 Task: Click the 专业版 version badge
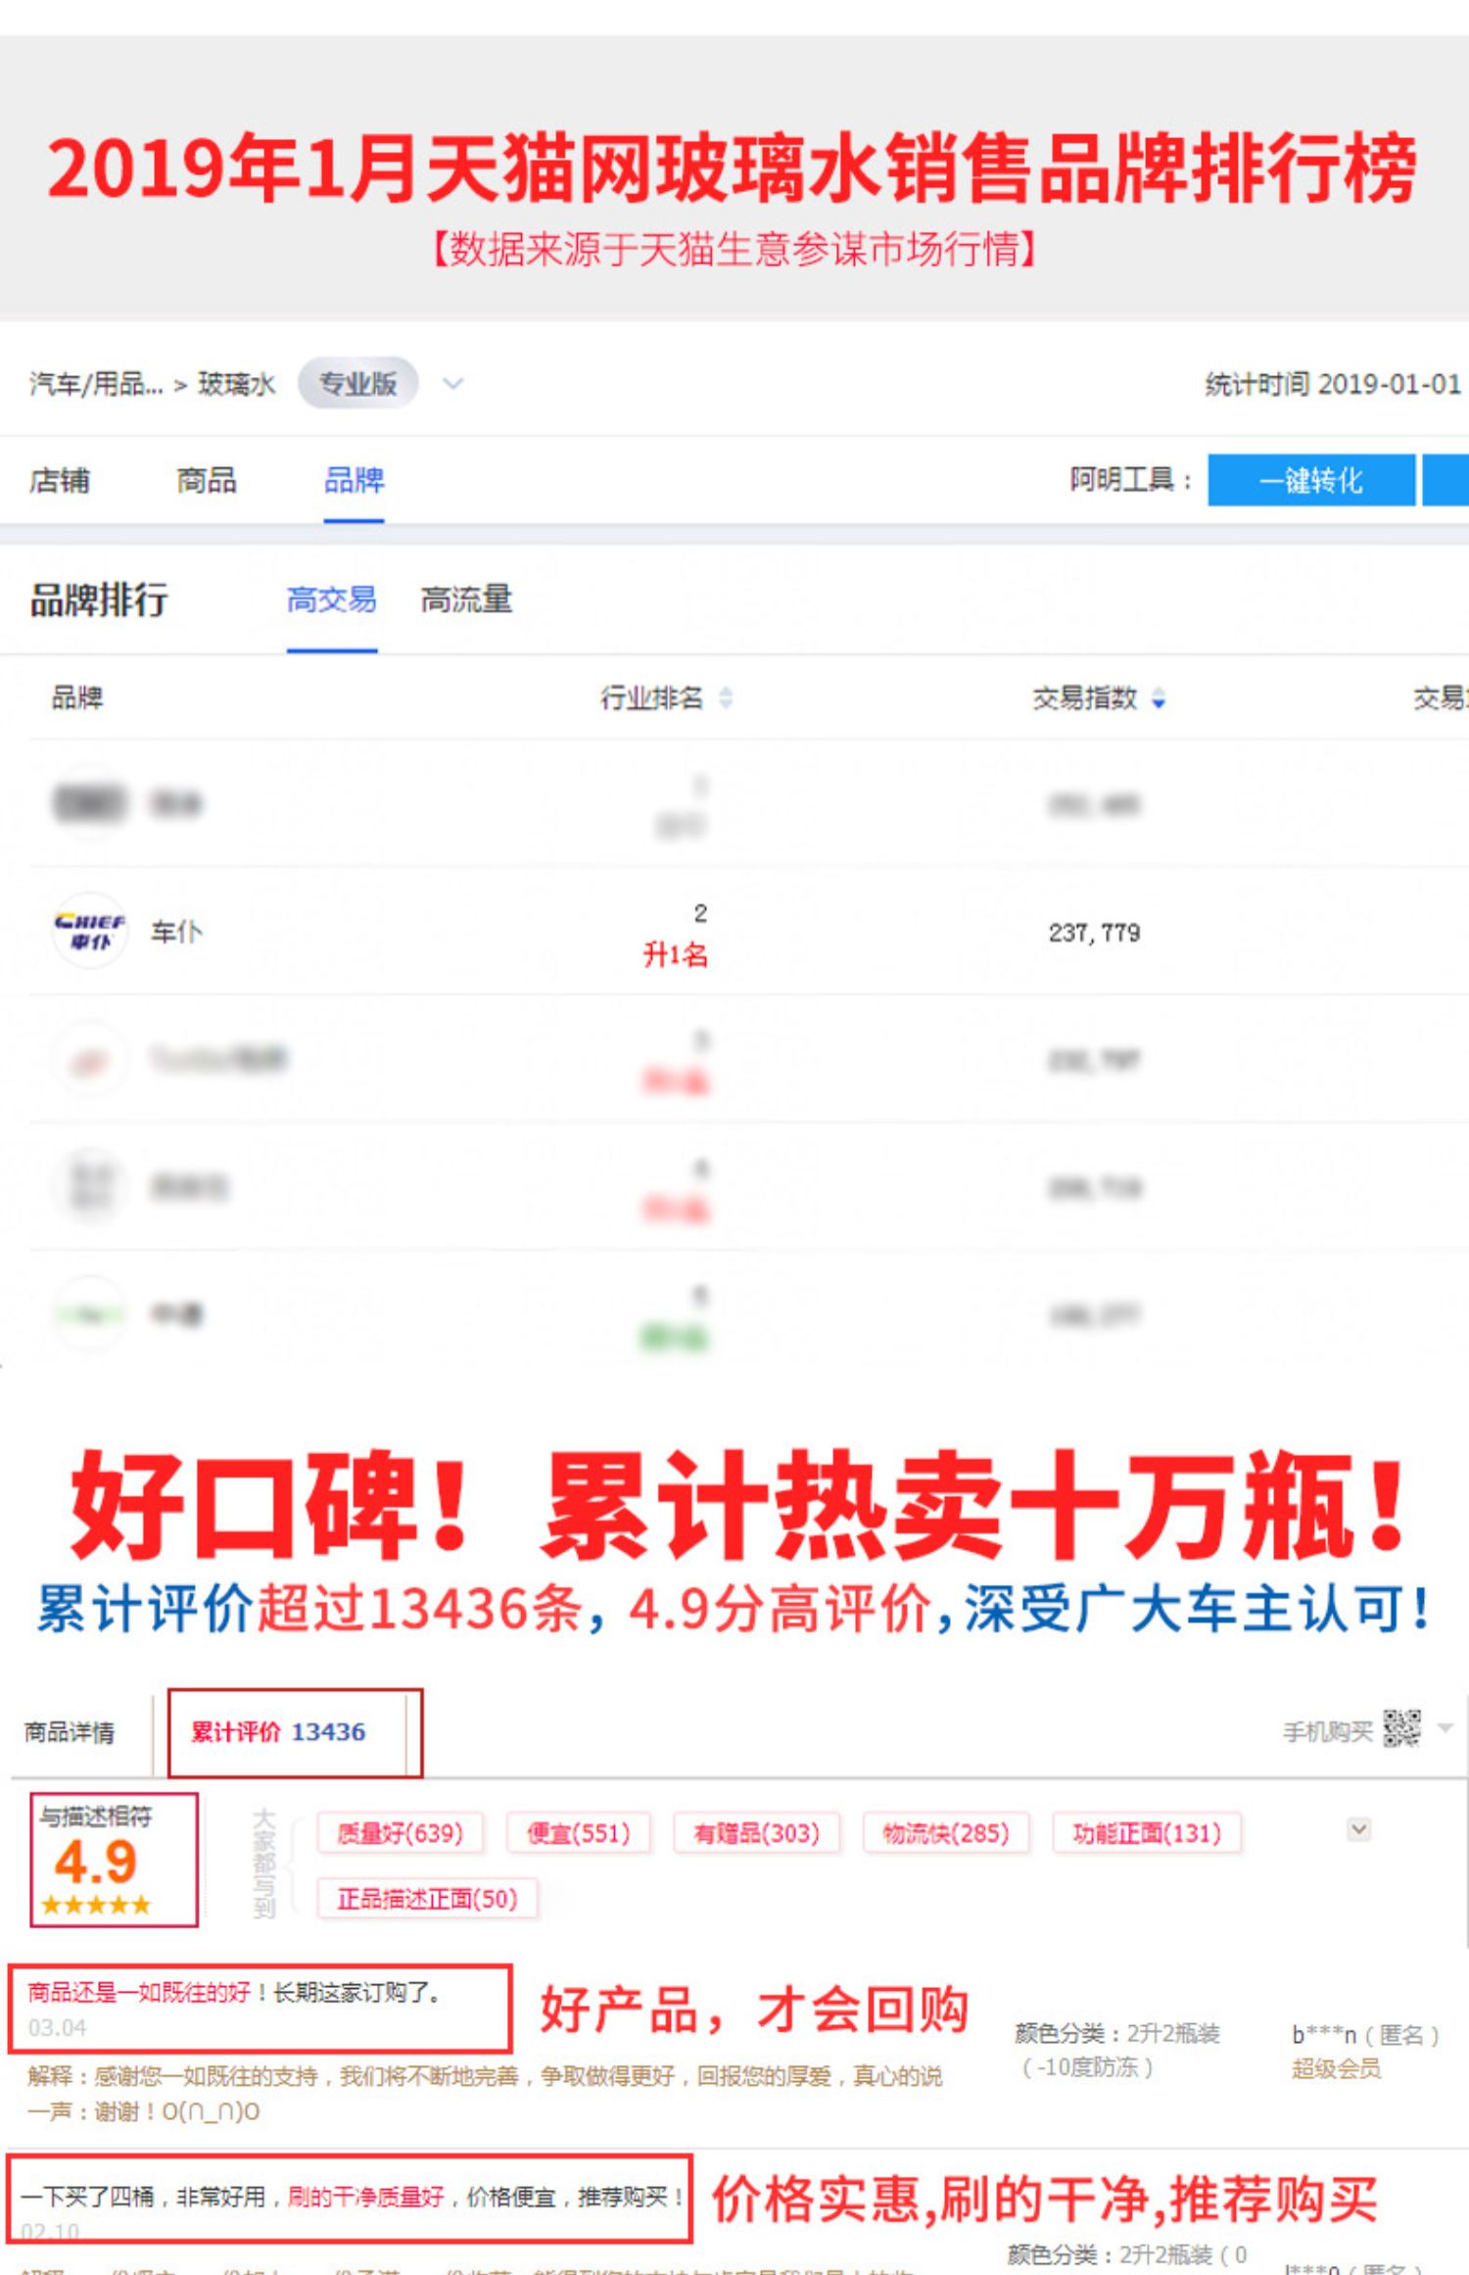(358, 383)
